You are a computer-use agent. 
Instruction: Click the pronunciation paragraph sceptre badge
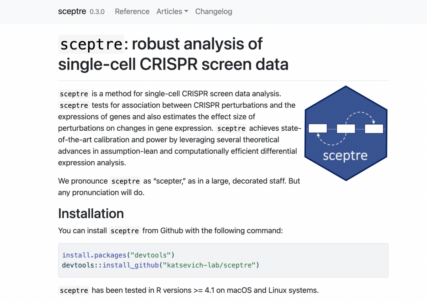point(125,181)
